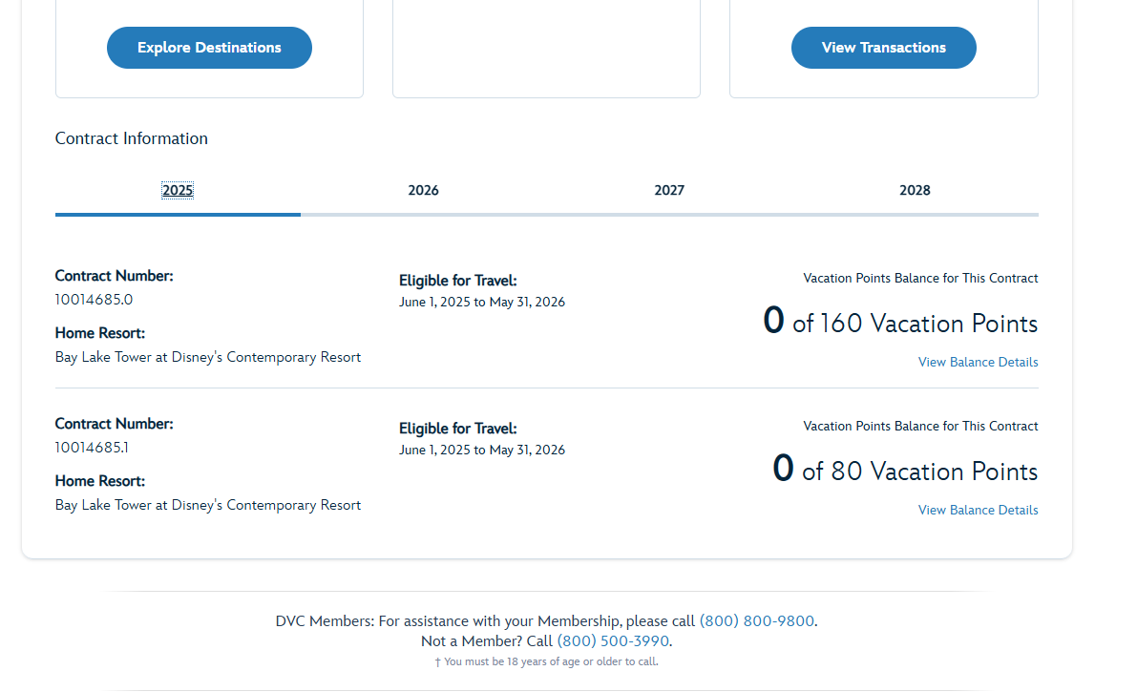Call member assistance number (800) 800-9800
Image resolution: width=1137 pixels, height=692 pixels.
coord(757,621)
